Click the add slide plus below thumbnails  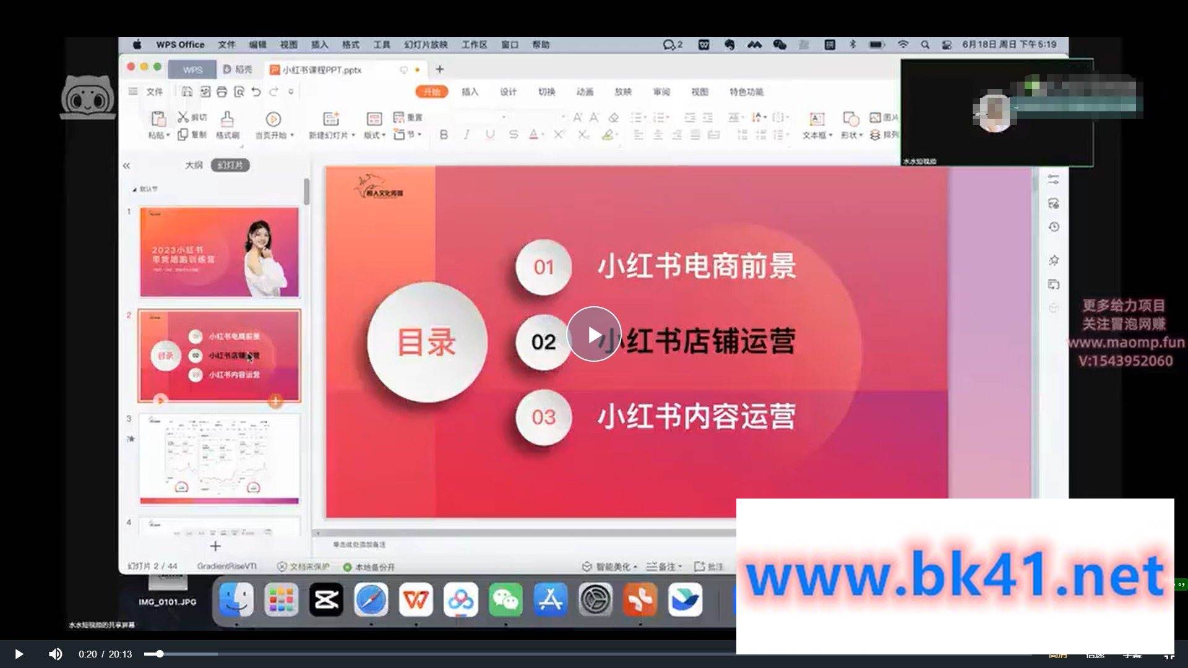[x=215, y=546]
